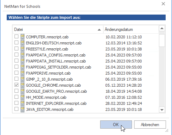
Task: Select the FREESTYLE.nmscript.cab file name
Action: [x=47, y=49]
